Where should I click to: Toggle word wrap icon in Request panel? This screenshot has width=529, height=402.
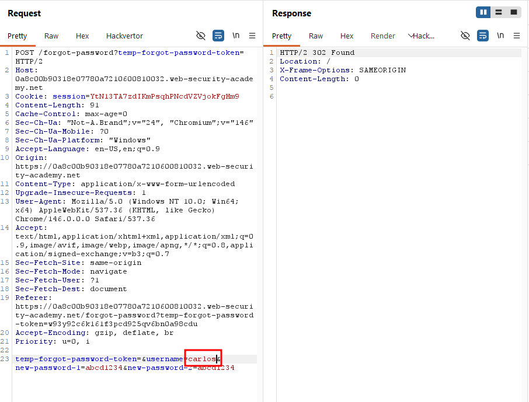(218, 36)
